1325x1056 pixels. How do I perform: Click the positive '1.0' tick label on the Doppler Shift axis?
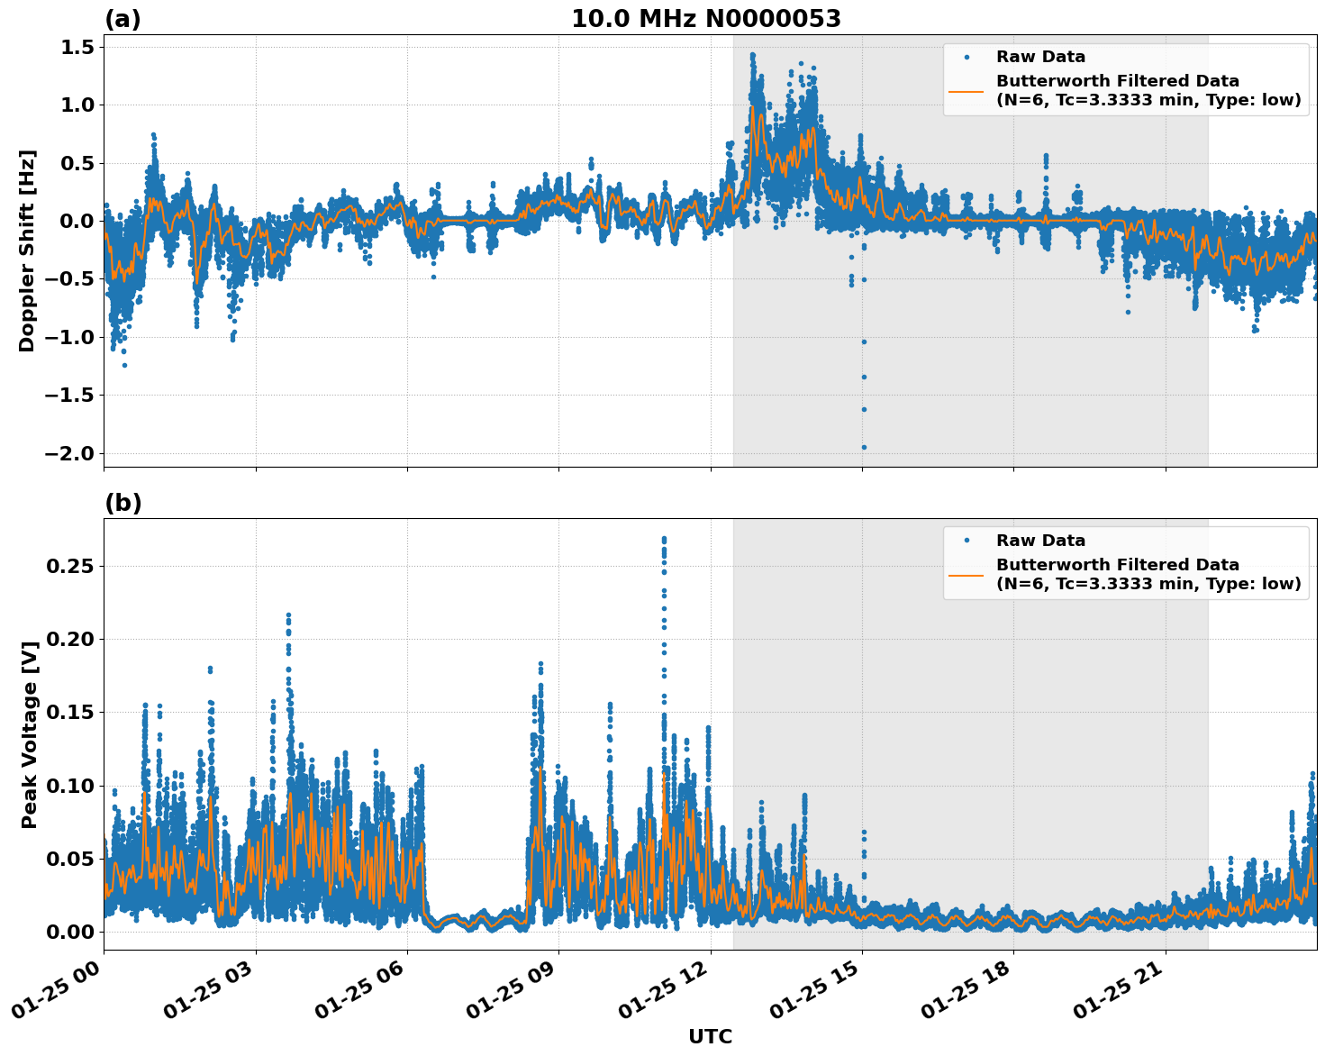click(x=77, y=105)
